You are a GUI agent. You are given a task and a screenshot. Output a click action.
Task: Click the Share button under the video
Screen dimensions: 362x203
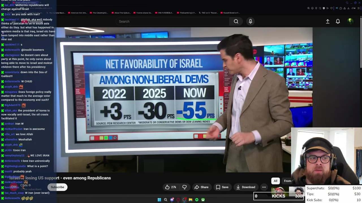(201, 187)
